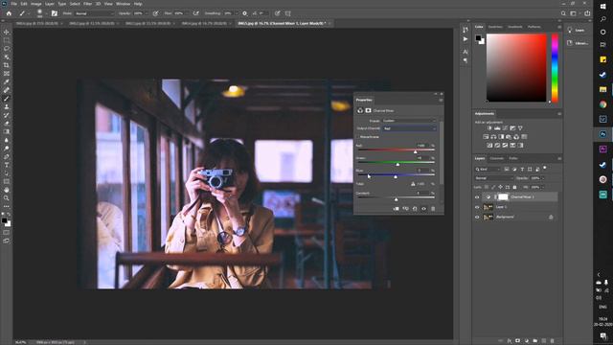Hide the Background layer

pos(477,217)
